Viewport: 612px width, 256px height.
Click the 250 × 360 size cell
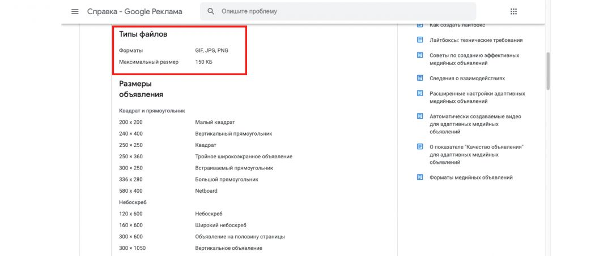pyautogui.click(x=131, y=157)
